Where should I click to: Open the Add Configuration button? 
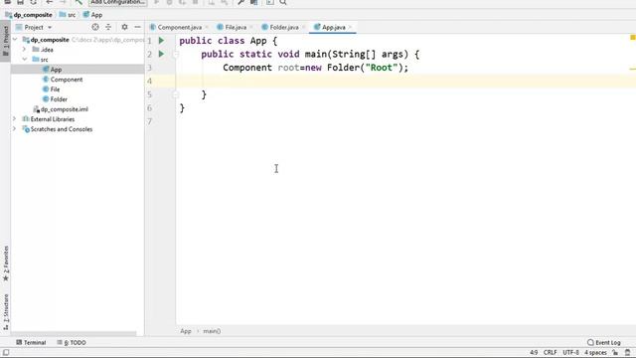point(118,2)
